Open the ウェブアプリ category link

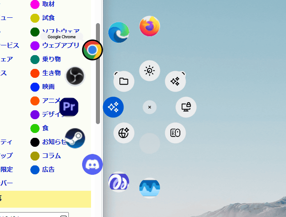point(60,45)
